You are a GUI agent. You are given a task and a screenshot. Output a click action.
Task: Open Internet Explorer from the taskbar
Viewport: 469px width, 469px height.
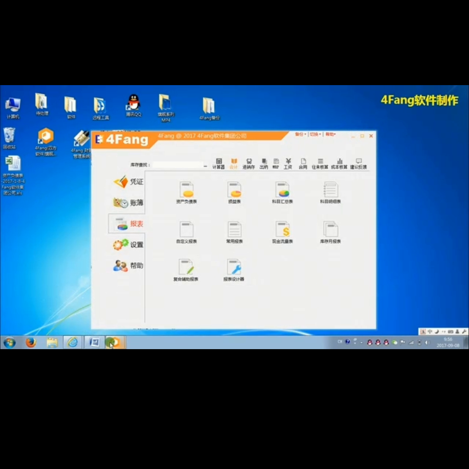(73, 342)
